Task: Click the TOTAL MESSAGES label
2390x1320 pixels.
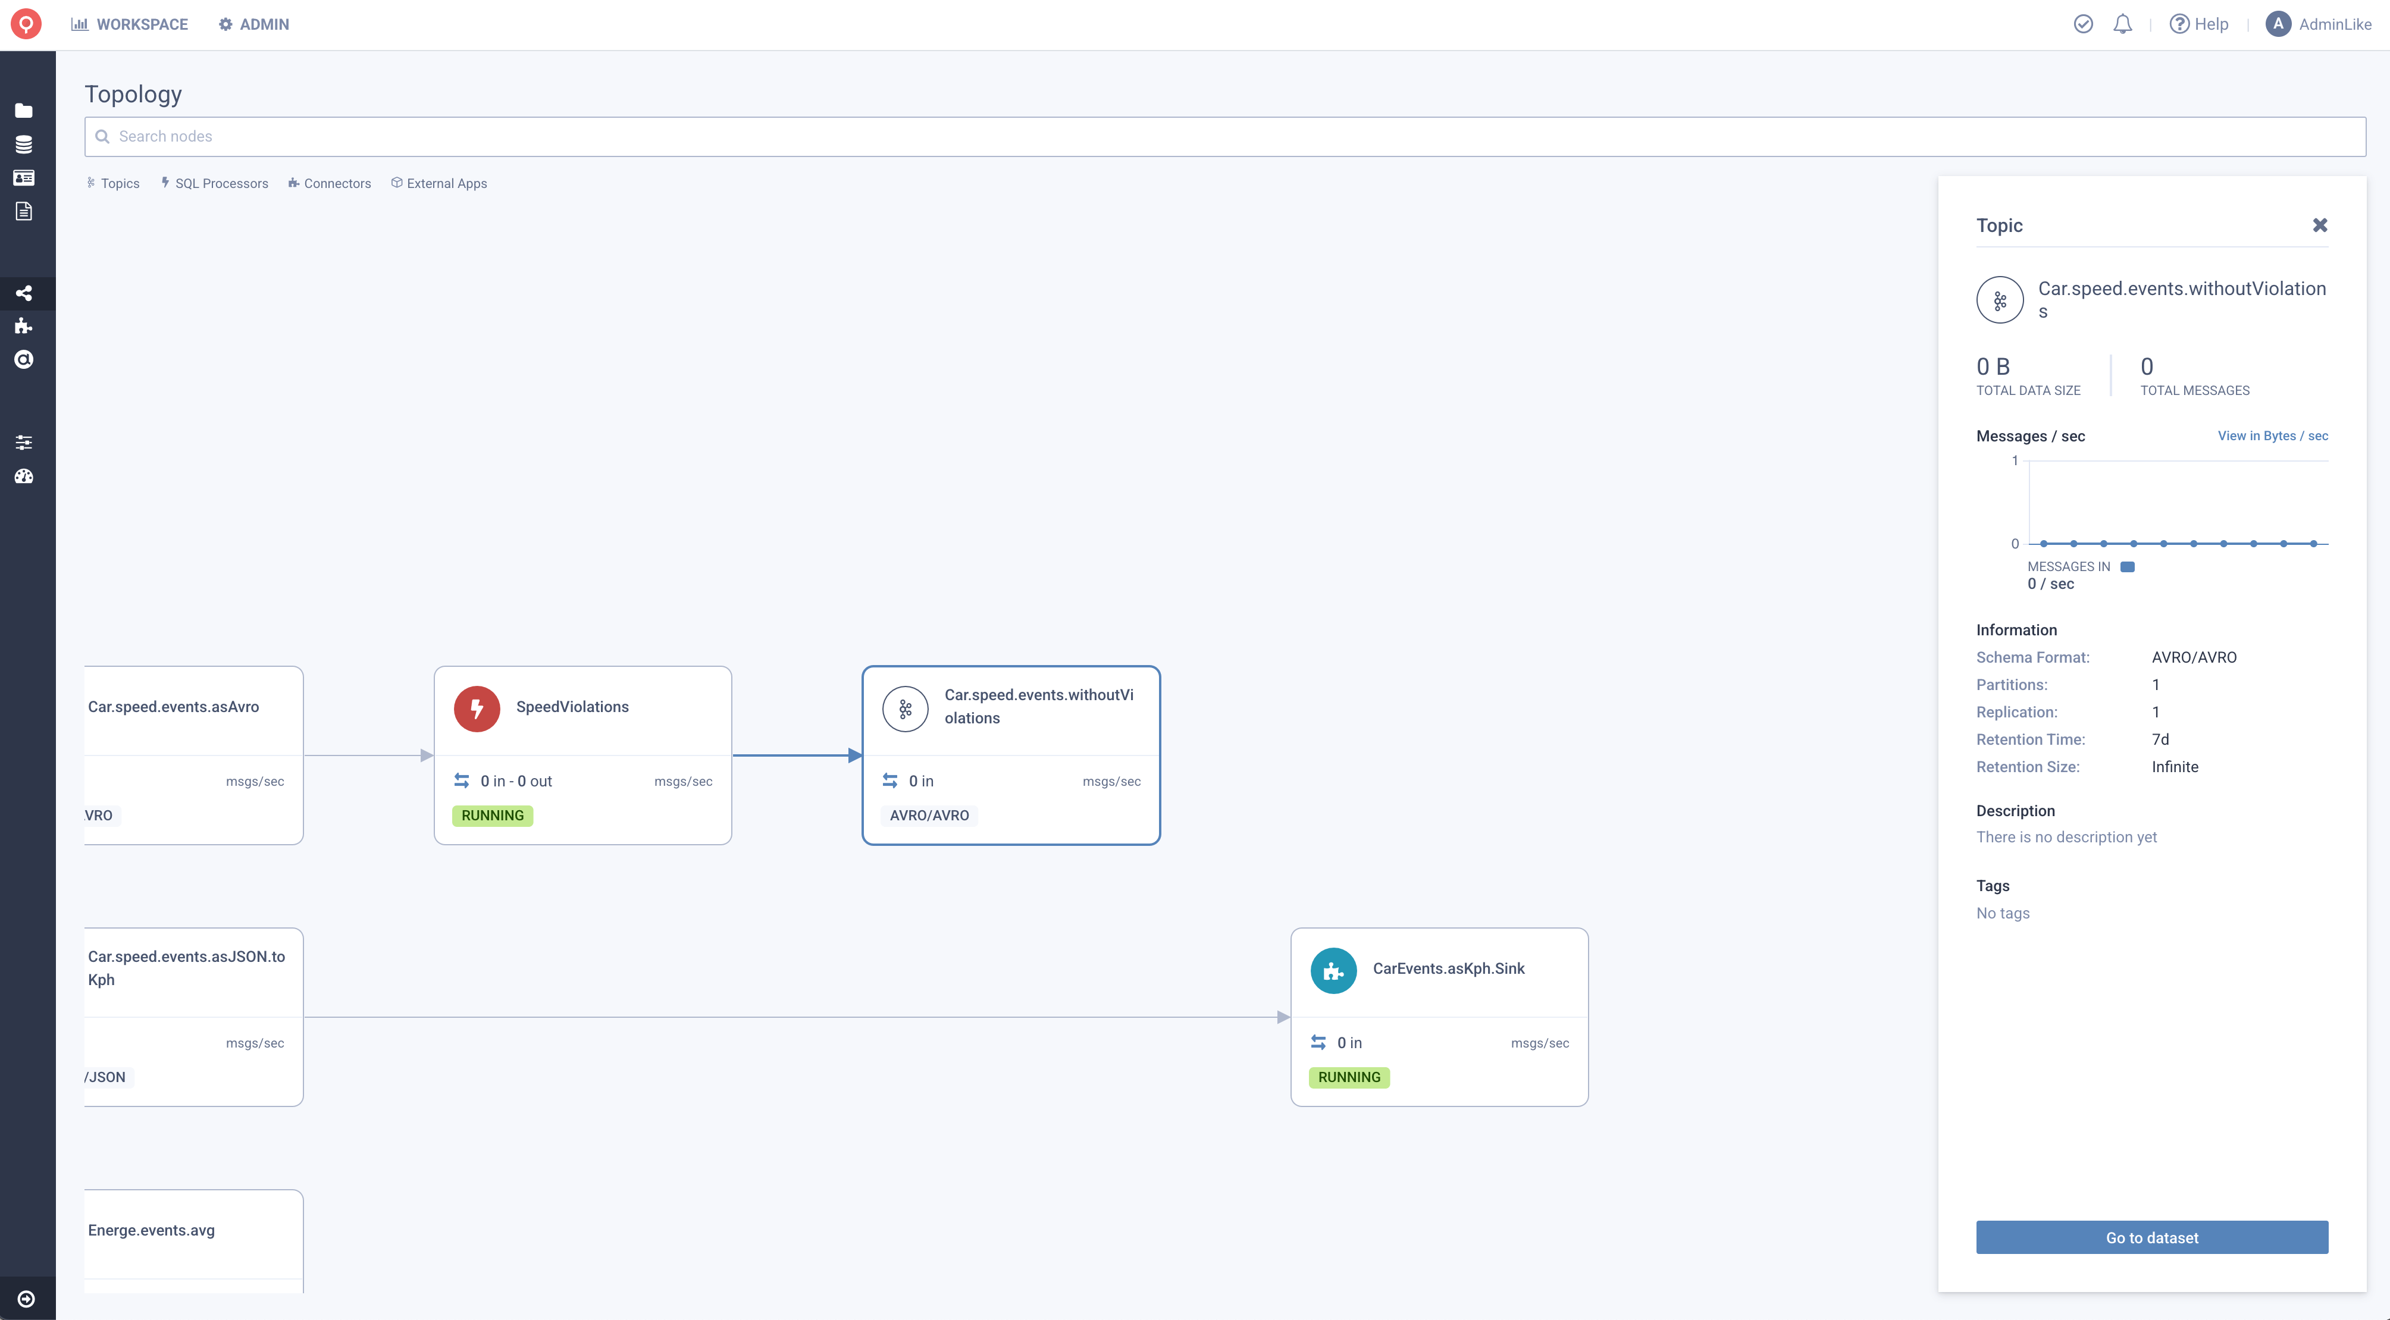Action: tap(2194, 390)
